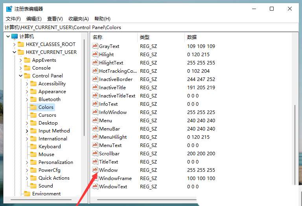The image size is (302, 206).
Task: Click the tree pane horizontal scrollbar
Action: point(41,200)
